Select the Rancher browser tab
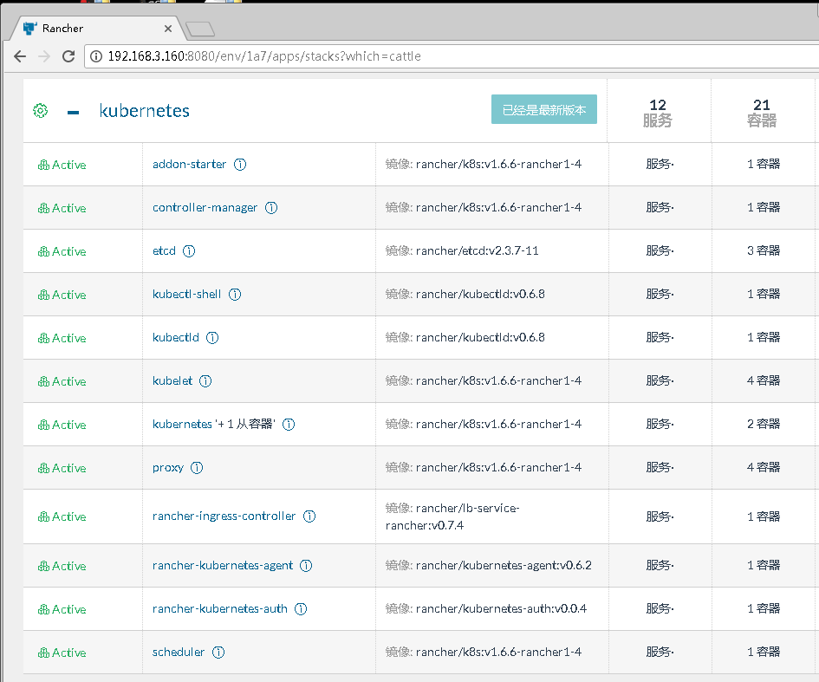Screen dimensions: 819x682 coord(96,29)
